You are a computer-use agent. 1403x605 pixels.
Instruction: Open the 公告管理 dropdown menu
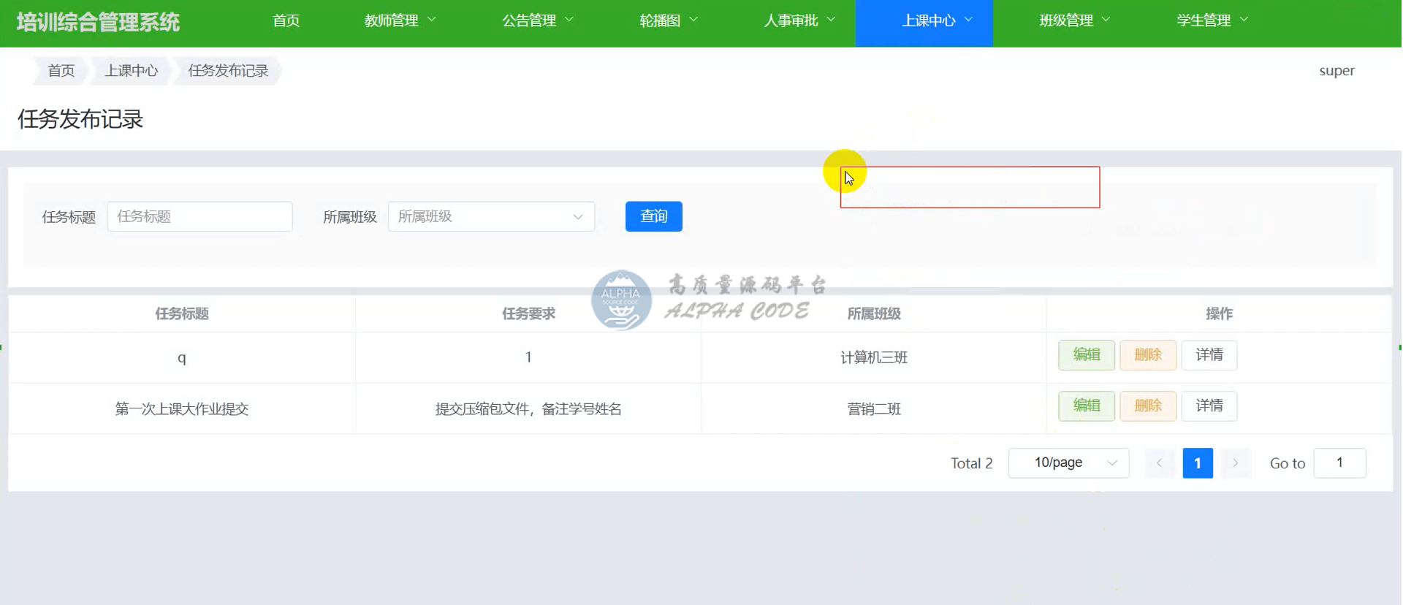537,20
